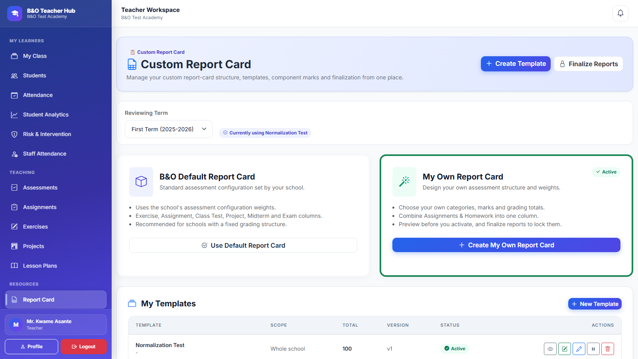The width and height of the screenshot is (638, 359).
Task: Open Projects in sidebar
Action: (56, 247)
